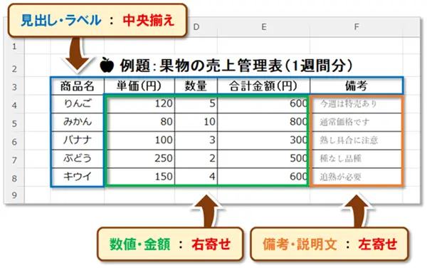Click the バナナ product cell
Image resolution: width=427 pixels, height=268 pixels.
(x=78, y=140)
